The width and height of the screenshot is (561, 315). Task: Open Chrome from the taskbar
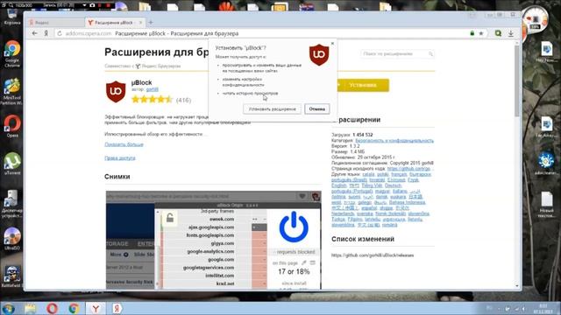(x=74, y=308)
